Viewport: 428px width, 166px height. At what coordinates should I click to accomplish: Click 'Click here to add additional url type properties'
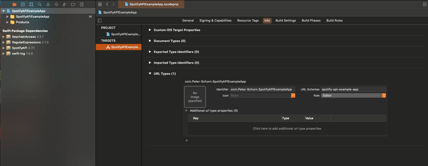click(x=287, y=128)
